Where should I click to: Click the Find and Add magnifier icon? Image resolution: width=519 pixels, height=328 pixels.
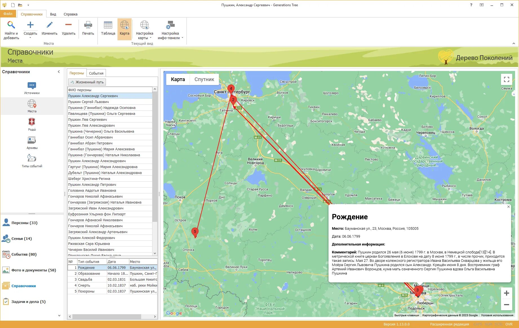[x=11, y=25]
